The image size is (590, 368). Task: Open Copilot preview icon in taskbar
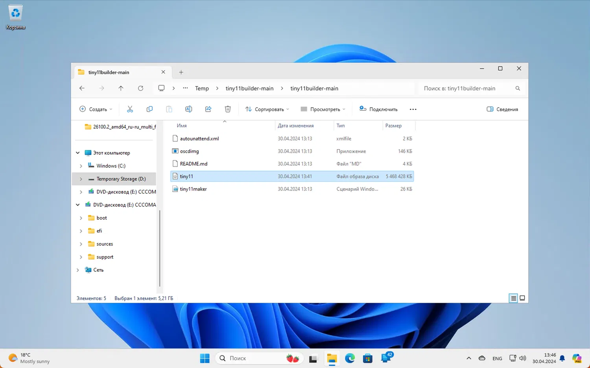(x=577, y=358)
